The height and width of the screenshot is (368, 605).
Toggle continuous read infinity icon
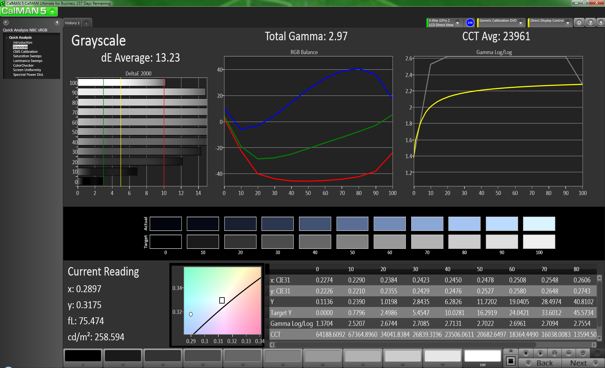[569, 353]
